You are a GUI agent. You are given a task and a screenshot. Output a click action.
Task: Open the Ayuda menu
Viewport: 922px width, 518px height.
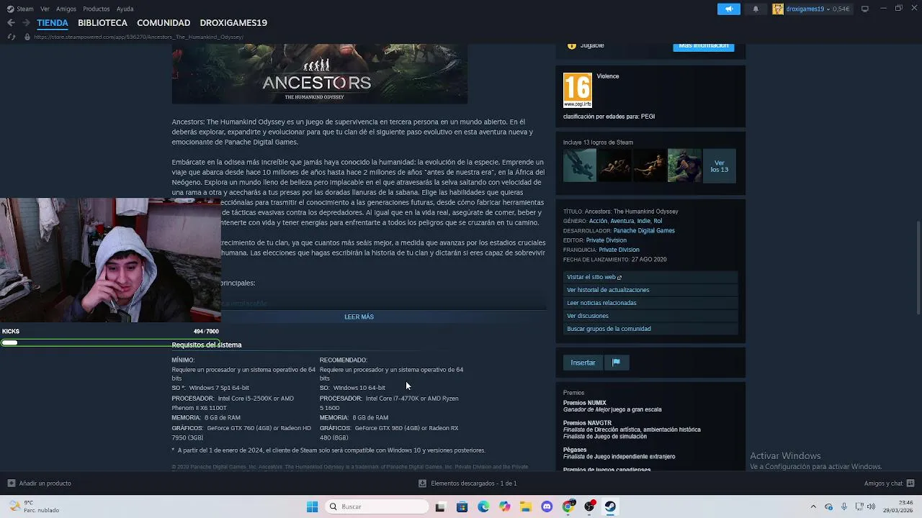[125, 9]
